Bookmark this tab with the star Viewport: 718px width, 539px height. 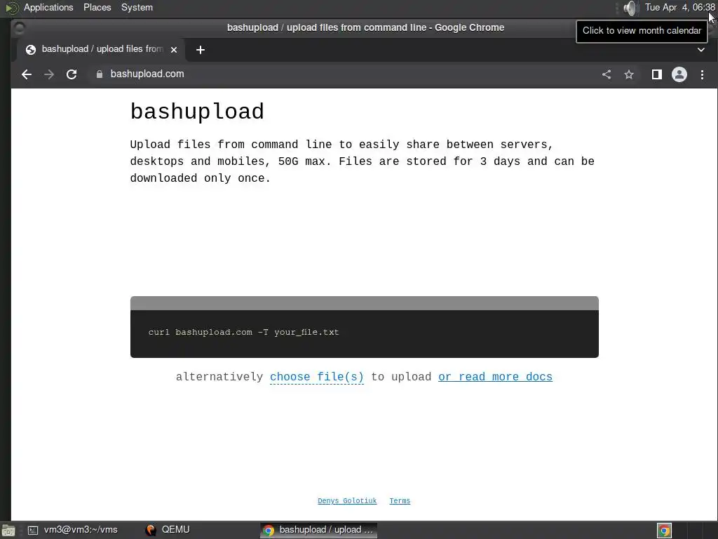pos(629,74)
